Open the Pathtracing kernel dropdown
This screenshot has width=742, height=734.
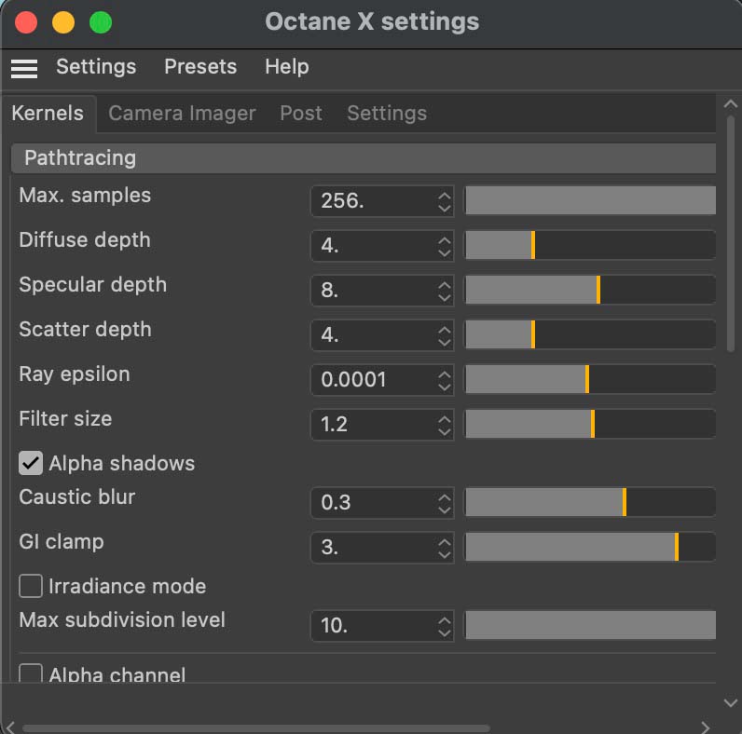pyautogui.click(x=364, y=158)
